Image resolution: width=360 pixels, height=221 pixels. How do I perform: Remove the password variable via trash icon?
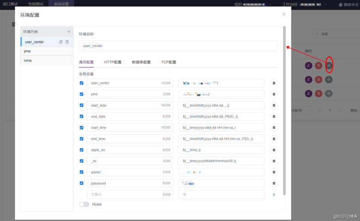274,183
